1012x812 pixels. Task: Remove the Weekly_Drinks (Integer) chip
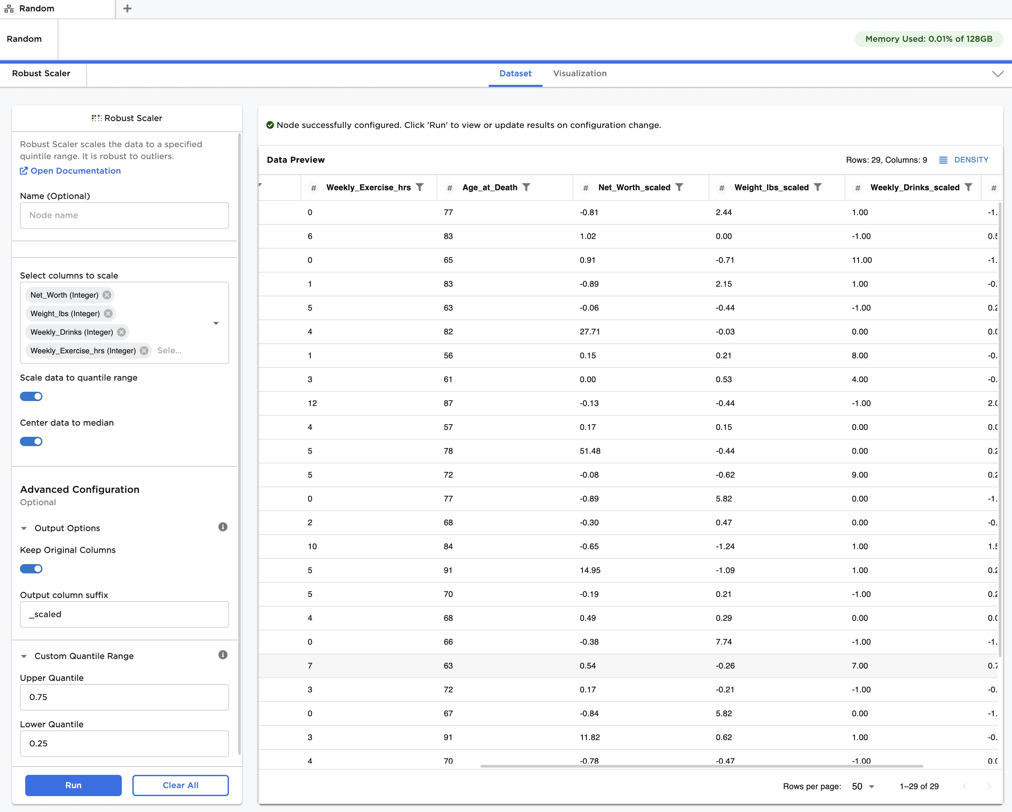121,332
